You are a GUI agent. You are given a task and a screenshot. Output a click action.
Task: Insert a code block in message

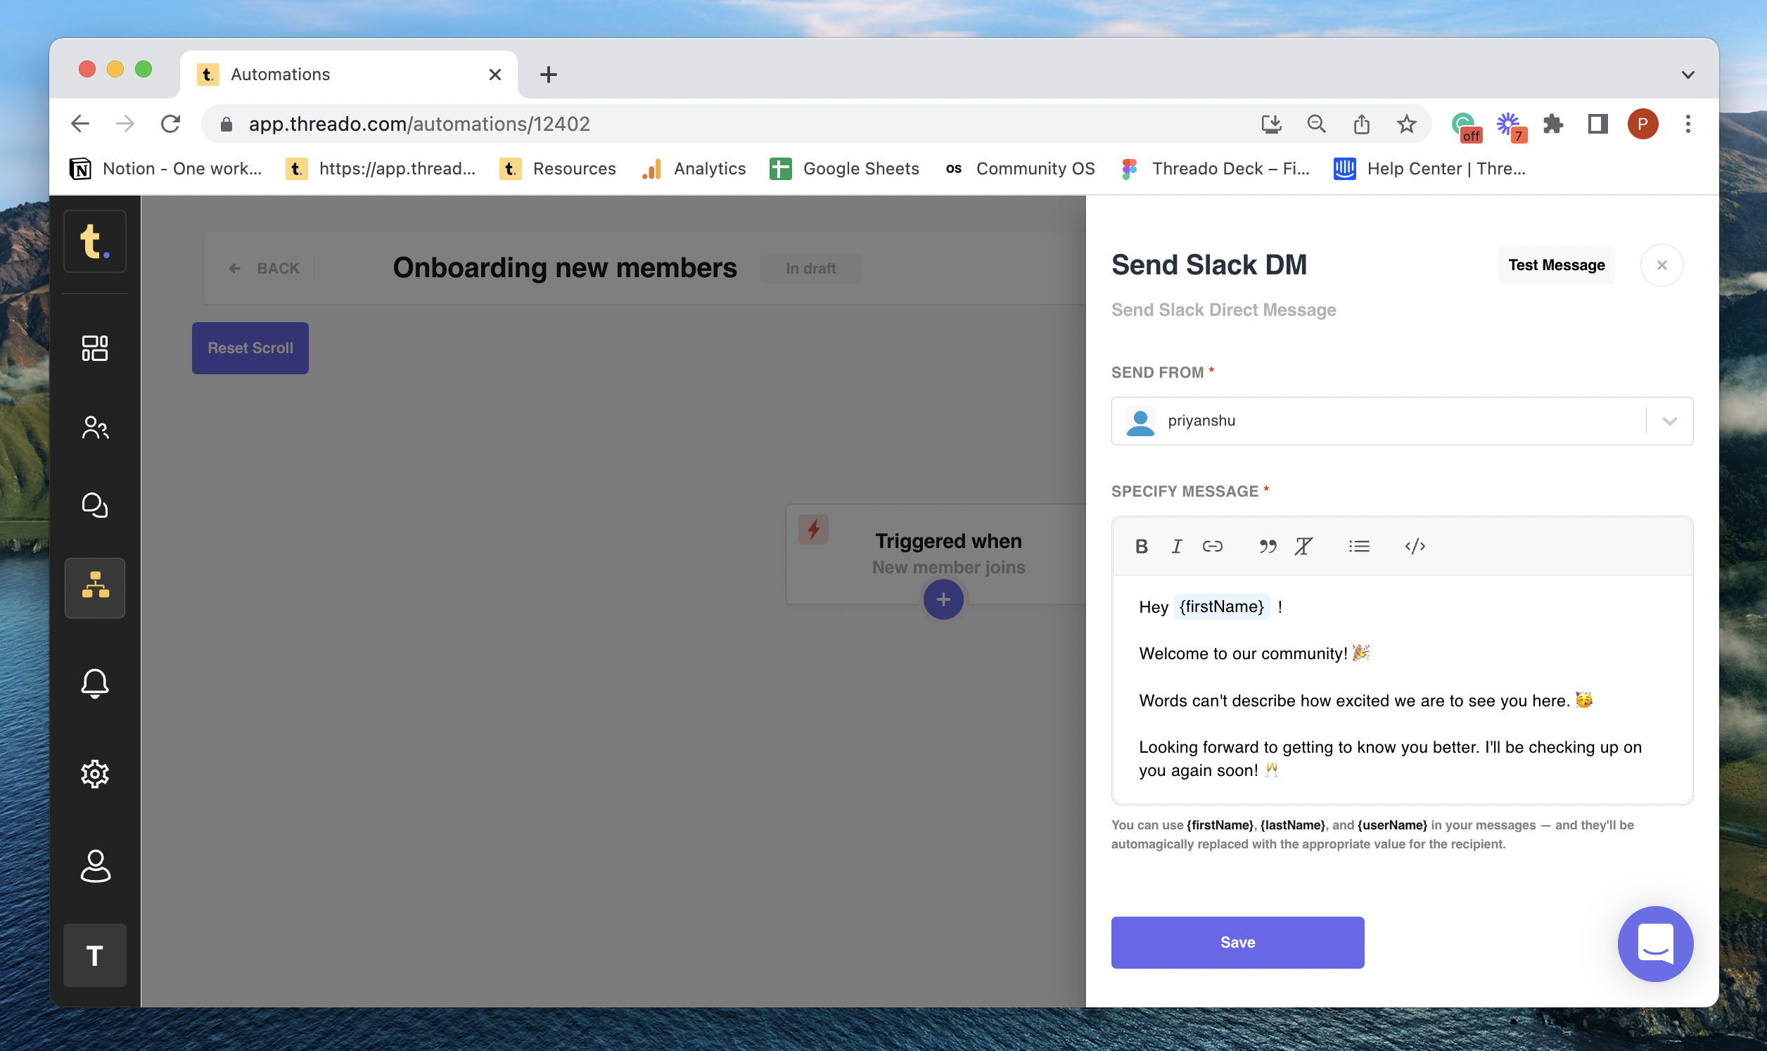(1415, 546)
